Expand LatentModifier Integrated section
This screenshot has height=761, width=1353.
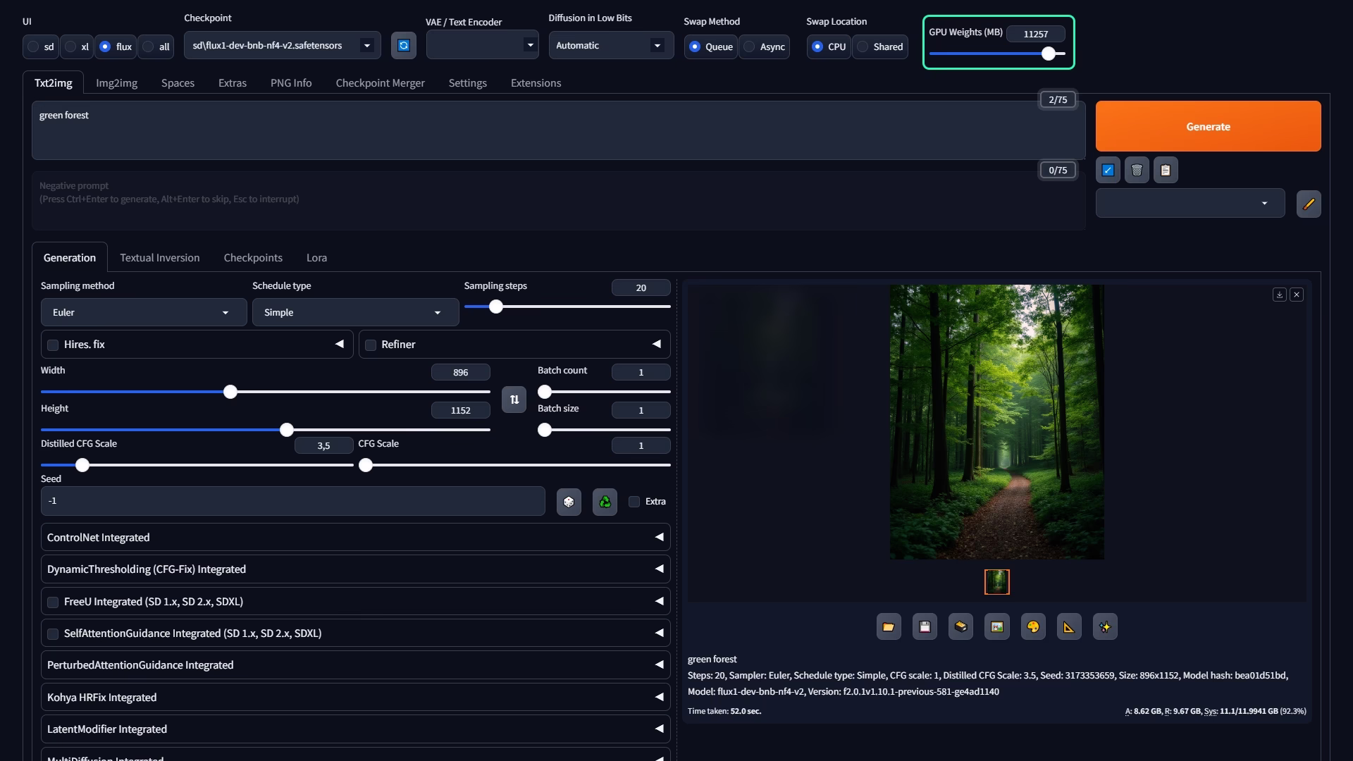tap(355, 729)
